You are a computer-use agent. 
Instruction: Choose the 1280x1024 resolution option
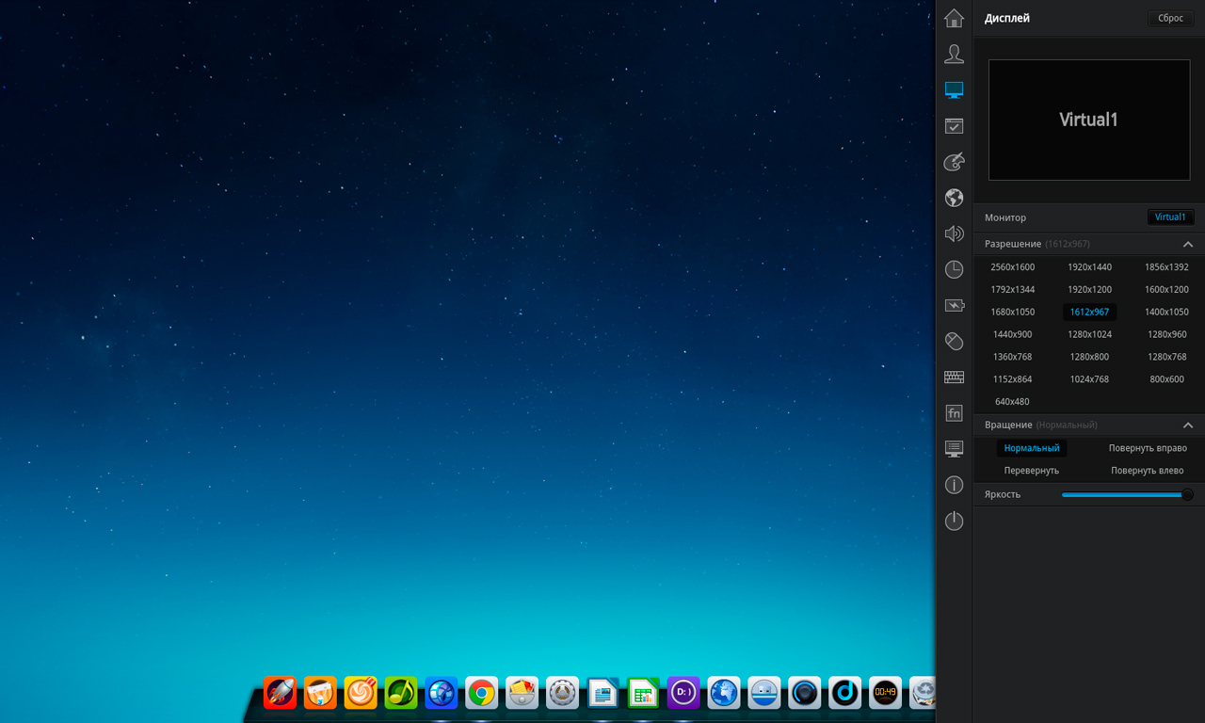[1089, 334]
